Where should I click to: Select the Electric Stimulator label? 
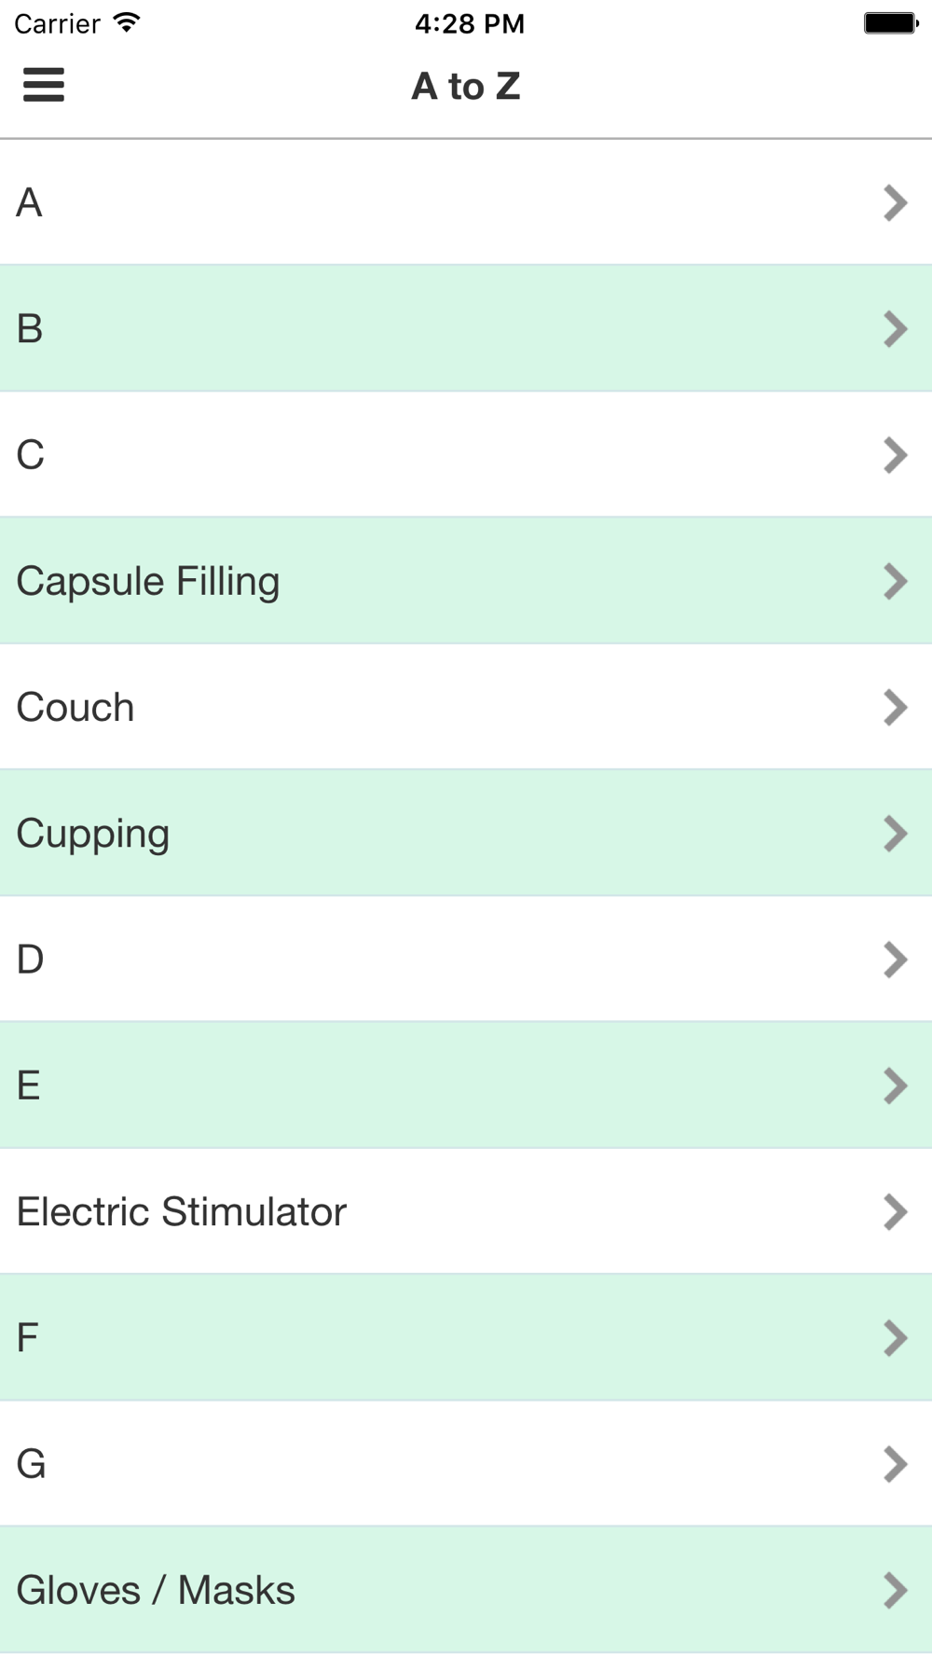tap(182, 1211)
